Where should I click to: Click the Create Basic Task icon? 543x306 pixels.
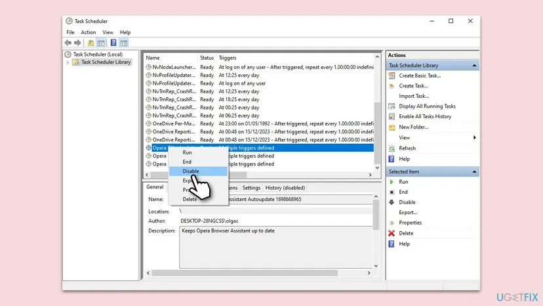pos(392,76)
